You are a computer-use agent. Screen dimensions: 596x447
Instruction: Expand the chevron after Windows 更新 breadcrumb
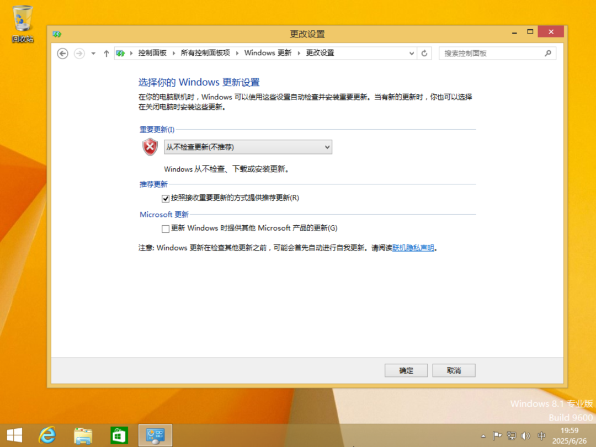tap(299, 53)
